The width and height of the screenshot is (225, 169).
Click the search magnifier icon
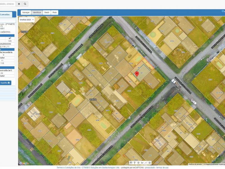pos(25,4)
